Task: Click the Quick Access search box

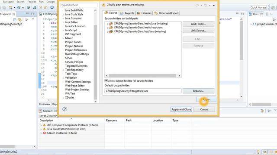Action: [x=258, y=7]
